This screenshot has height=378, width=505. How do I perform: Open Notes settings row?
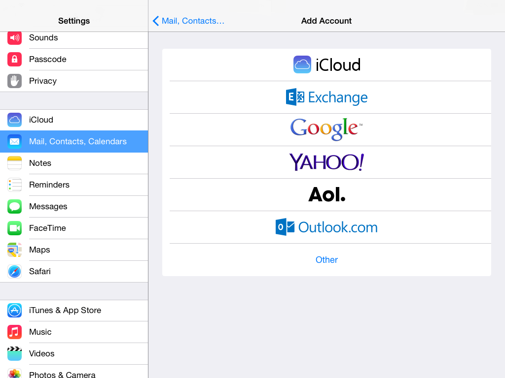tap(74, 163)
